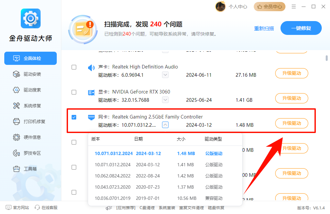Collapse the network card version list
The width and height of the screenshot is (330, 214).
tap(166, 124)
